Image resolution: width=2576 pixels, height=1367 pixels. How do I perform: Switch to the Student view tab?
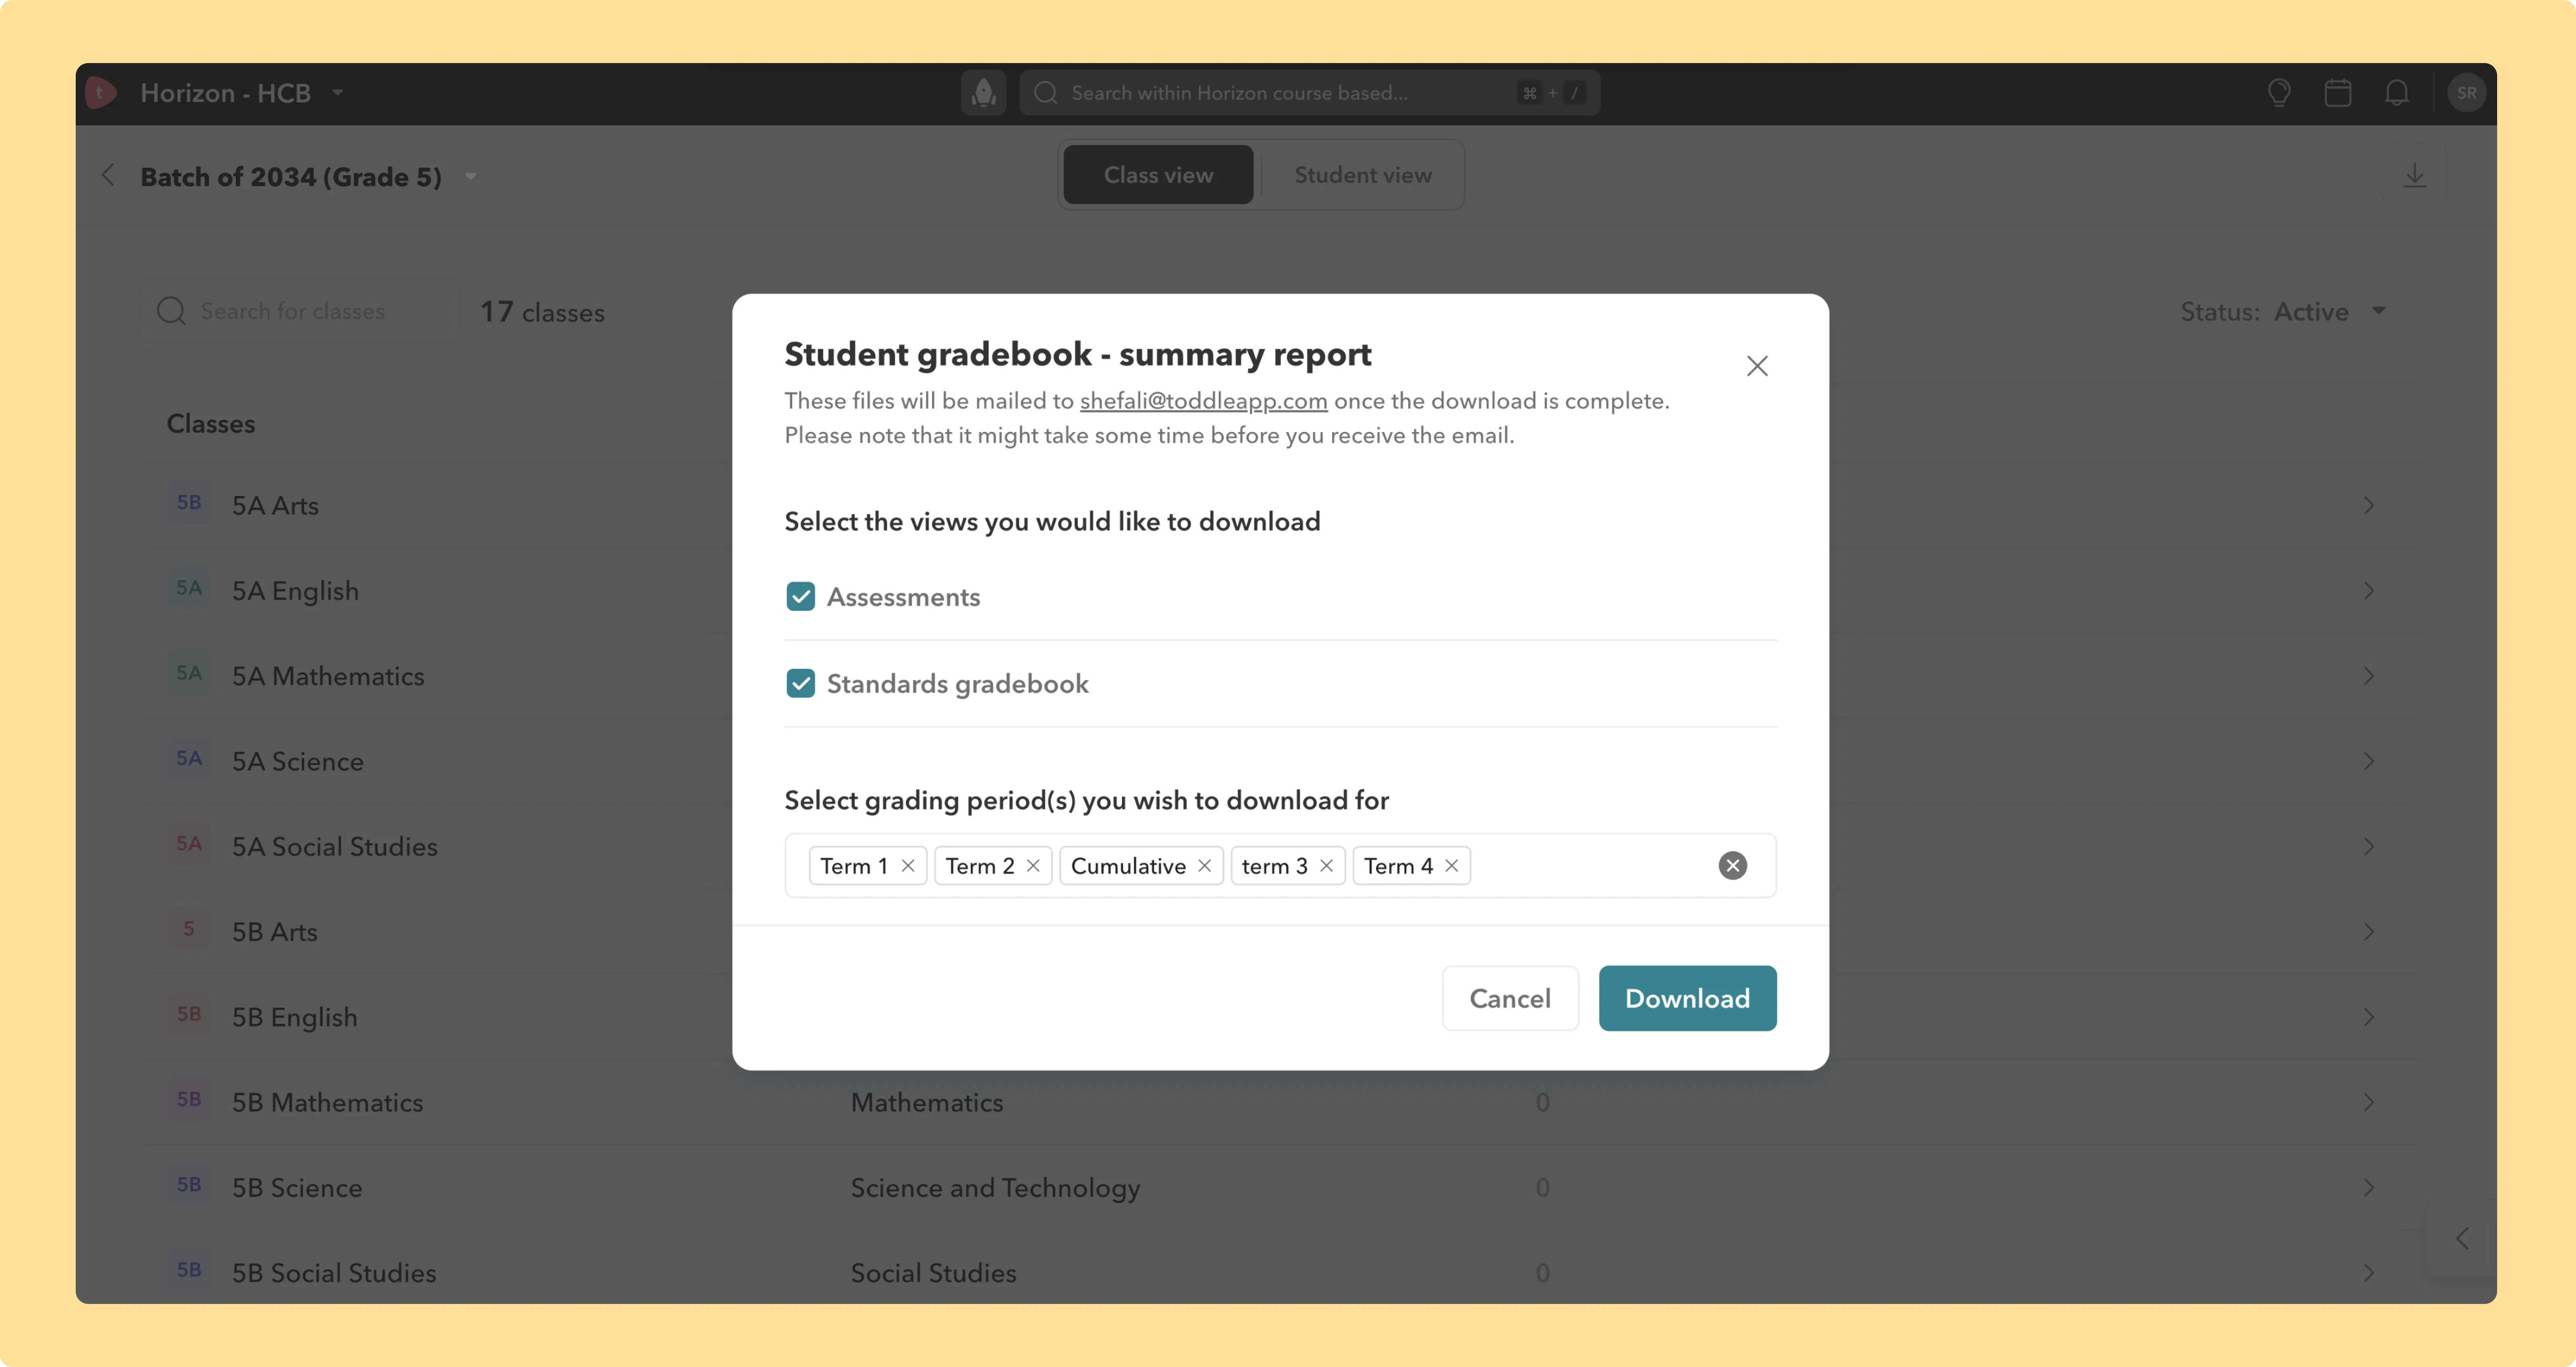1362,175
